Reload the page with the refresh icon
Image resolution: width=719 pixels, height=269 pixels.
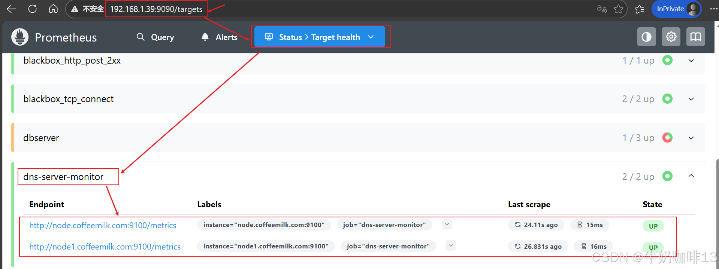(x=33, y=9)
